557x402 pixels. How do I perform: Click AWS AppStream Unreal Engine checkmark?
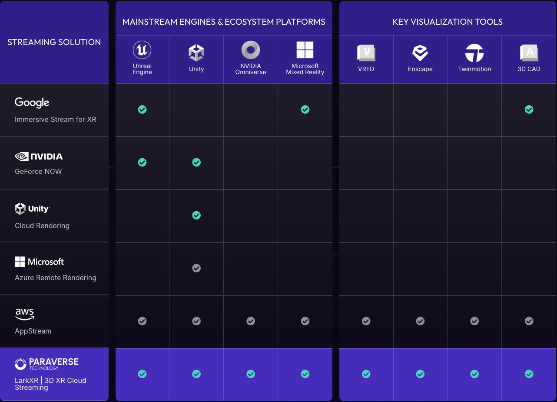142,321
